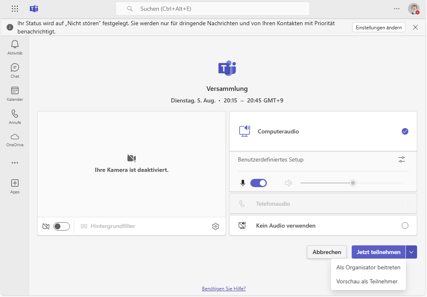Open settings and more ellipsis in header
The width and height of the screenshot is (427, 297).
click(x=397, y=9)
